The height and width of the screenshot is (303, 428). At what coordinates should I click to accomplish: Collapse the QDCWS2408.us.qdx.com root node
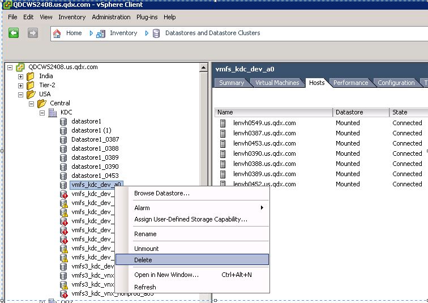point(10,67)
